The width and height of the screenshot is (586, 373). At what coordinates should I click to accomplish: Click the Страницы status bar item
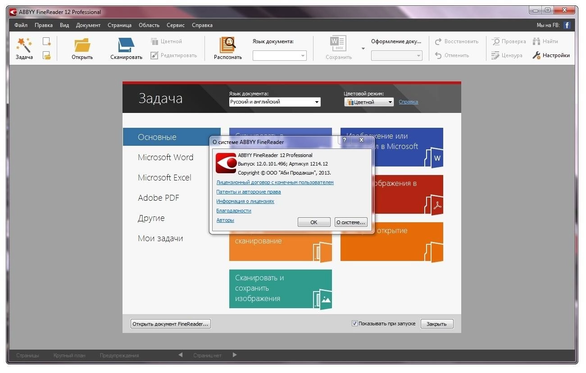[x=28, y=355]
